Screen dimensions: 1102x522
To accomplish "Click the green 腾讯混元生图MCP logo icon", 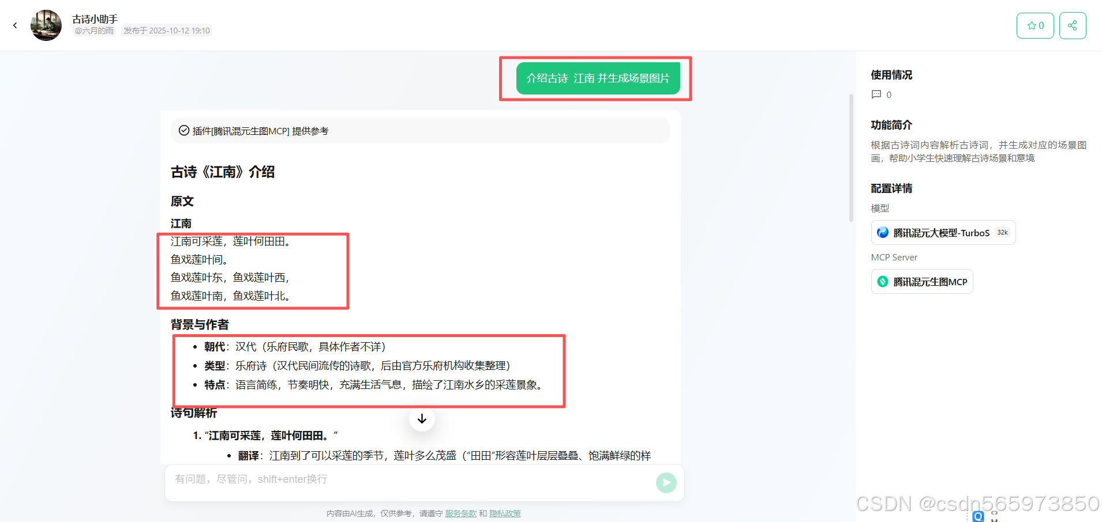I will (x=883, y=282).
